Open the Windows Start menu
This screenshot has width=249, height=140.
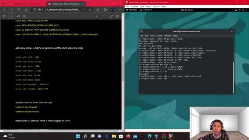tap(78, 136)
